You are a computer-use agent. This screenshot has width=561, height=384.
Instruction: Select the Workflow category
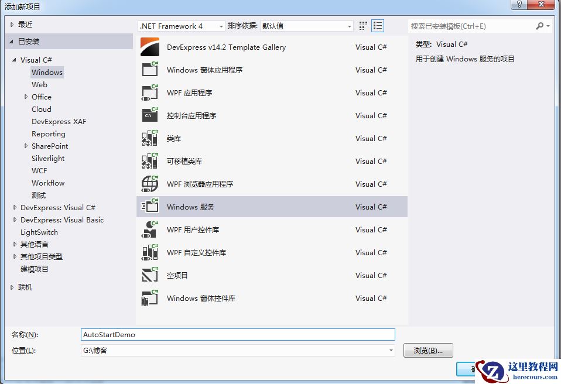point(48,183)
